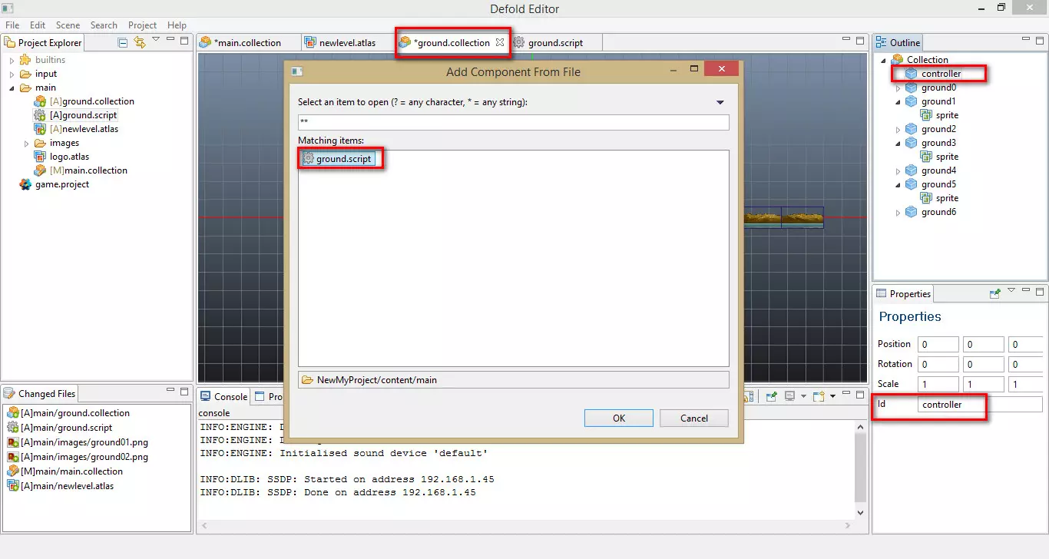The image size is (1049, 559).
Task: Click the gear icon beside ground.script in dialog
Action: 310,157
